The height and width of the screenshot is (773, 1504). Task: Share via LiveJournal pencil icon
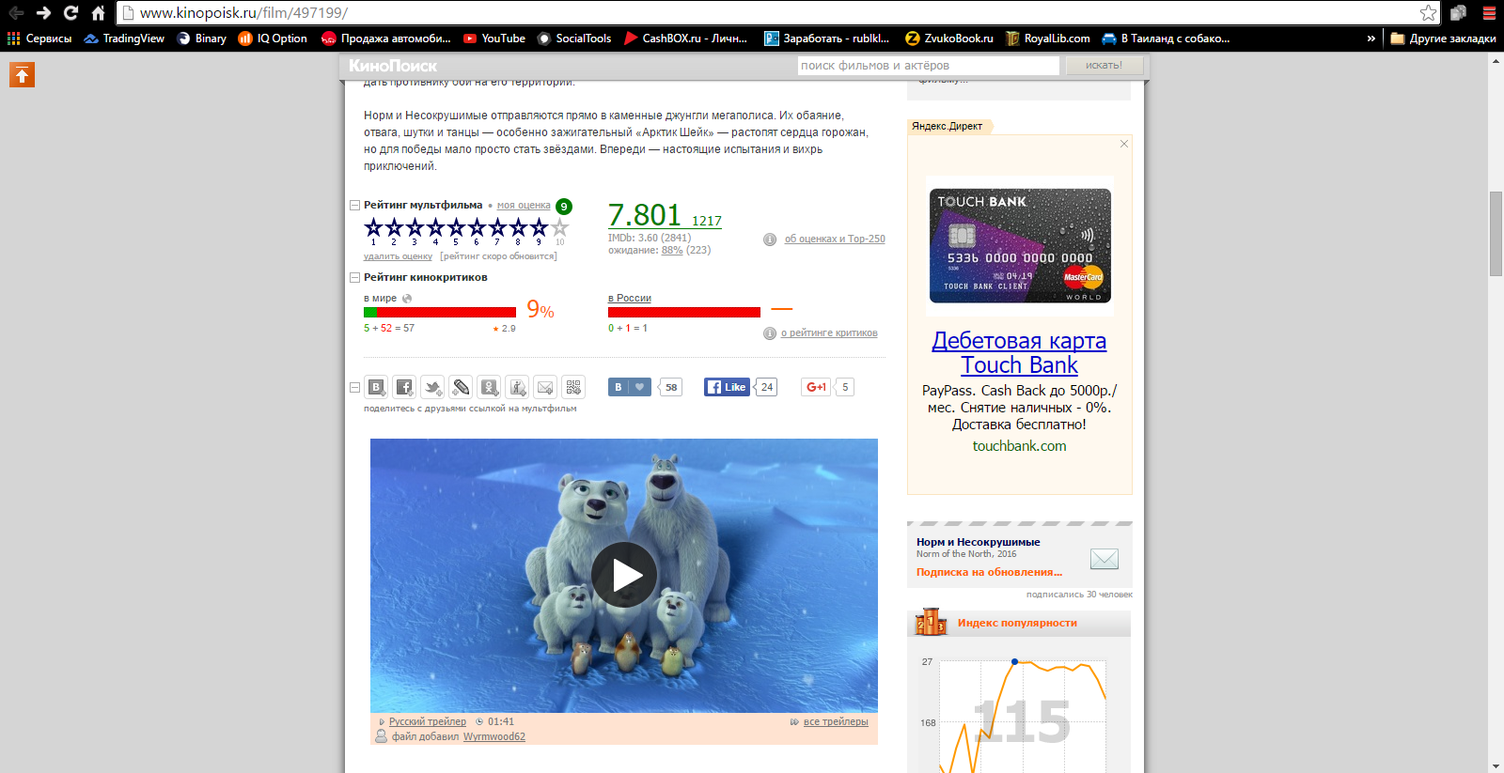(461, 387)
